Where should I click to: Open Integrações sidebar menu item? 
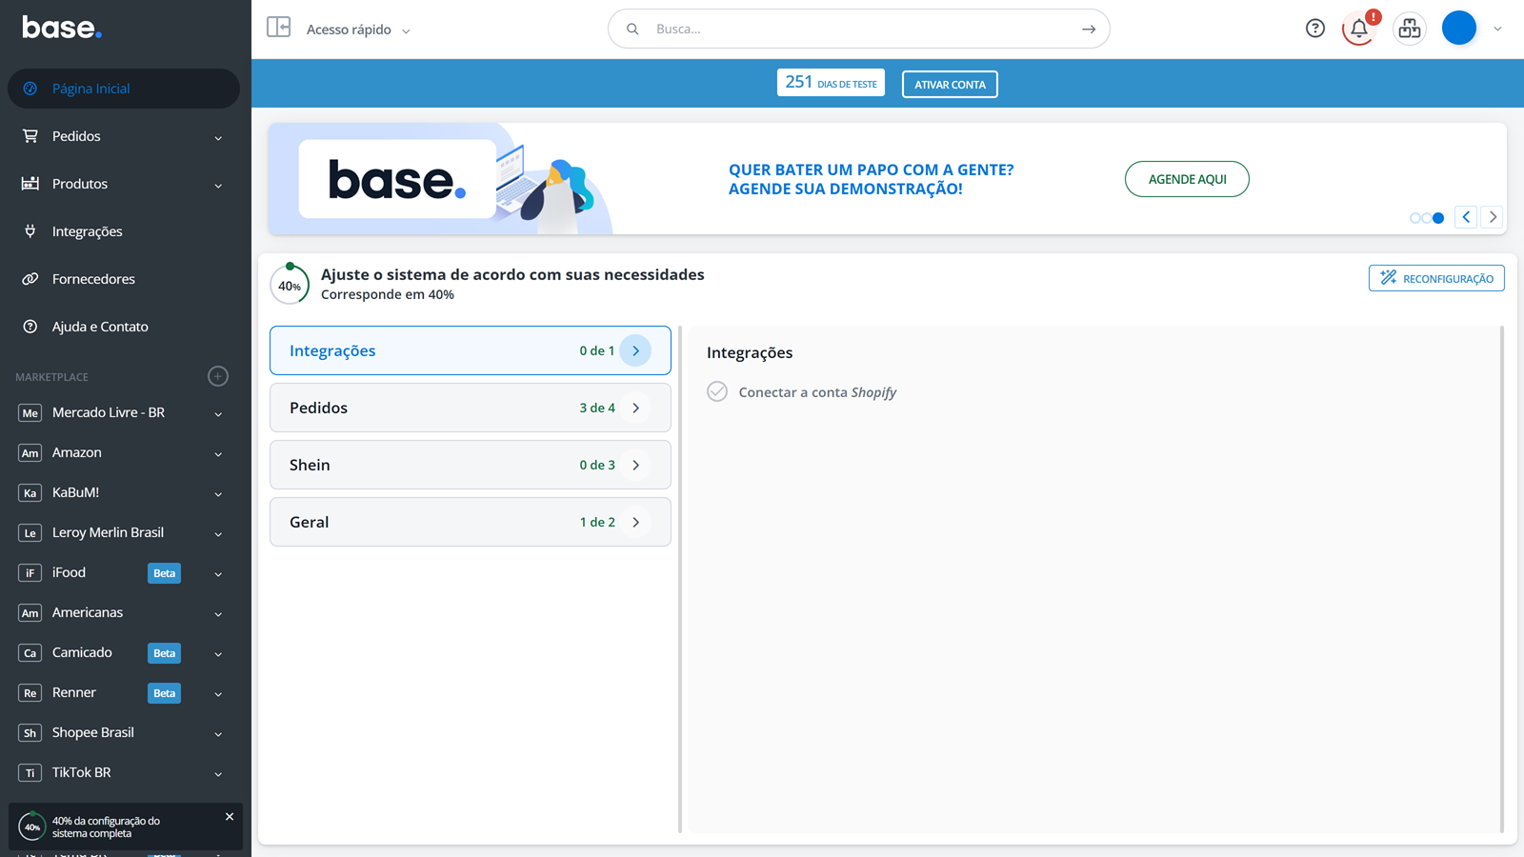tap(124, 231)
